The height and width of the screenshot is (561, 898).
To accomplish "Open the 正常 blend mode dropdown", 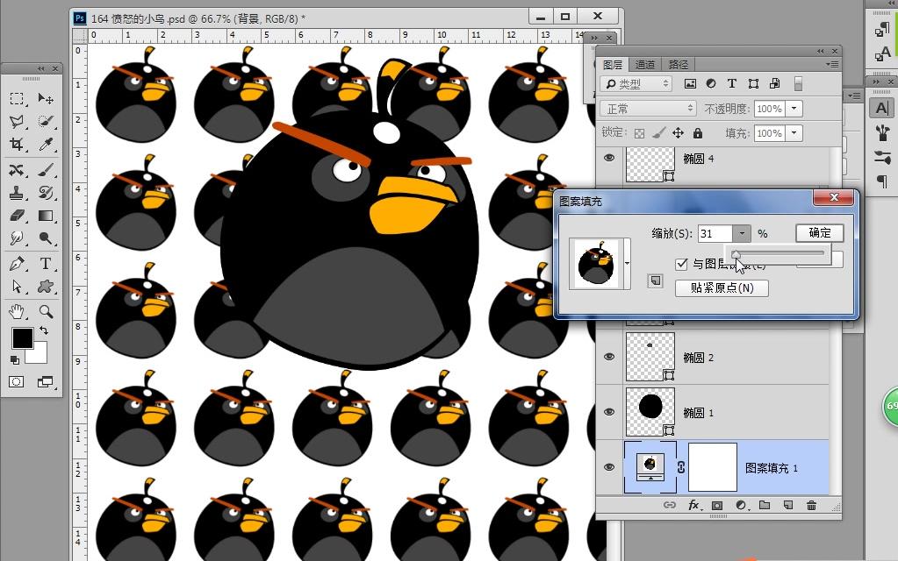I will click(648, 108).
